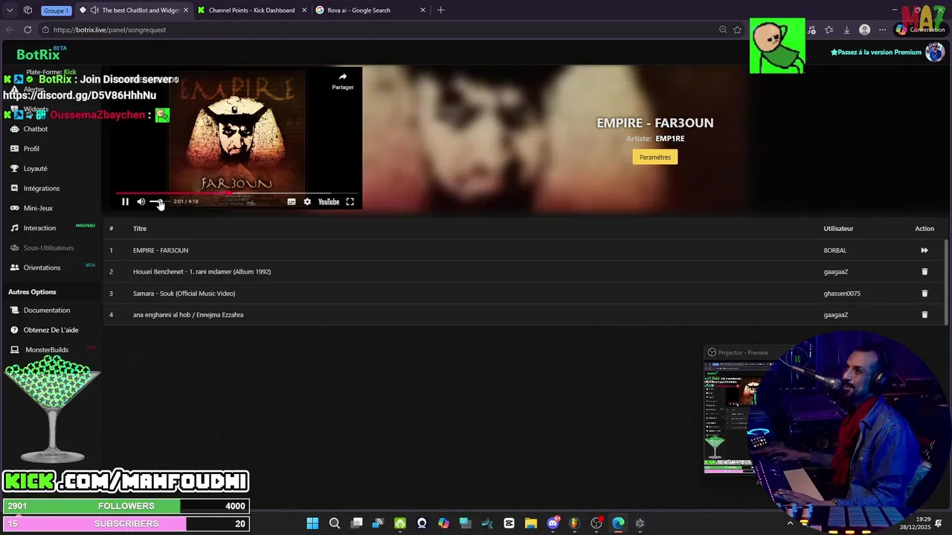Toggle subtitles in the YouTube player

point(292,202)
